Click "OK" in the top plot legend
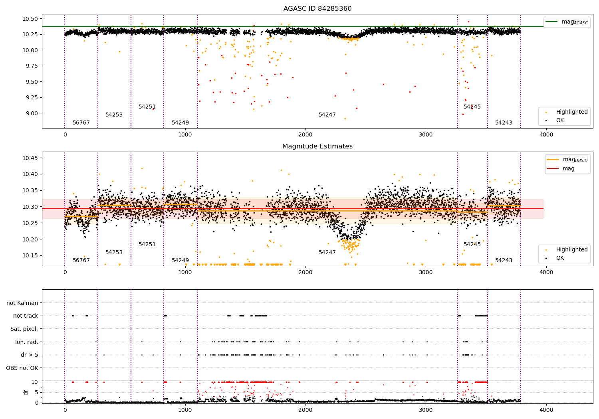The height and width of the screenshot is (419, 599). click(560, 121)
